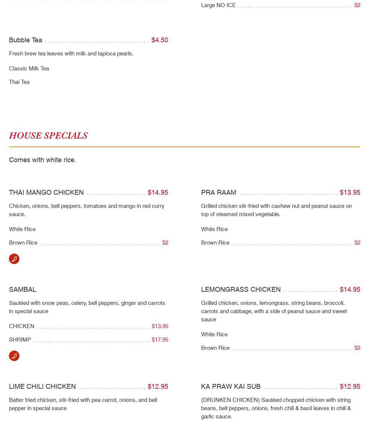
Task: Select the Classic Milk Tea option
Action: click(x=29, y=69)
